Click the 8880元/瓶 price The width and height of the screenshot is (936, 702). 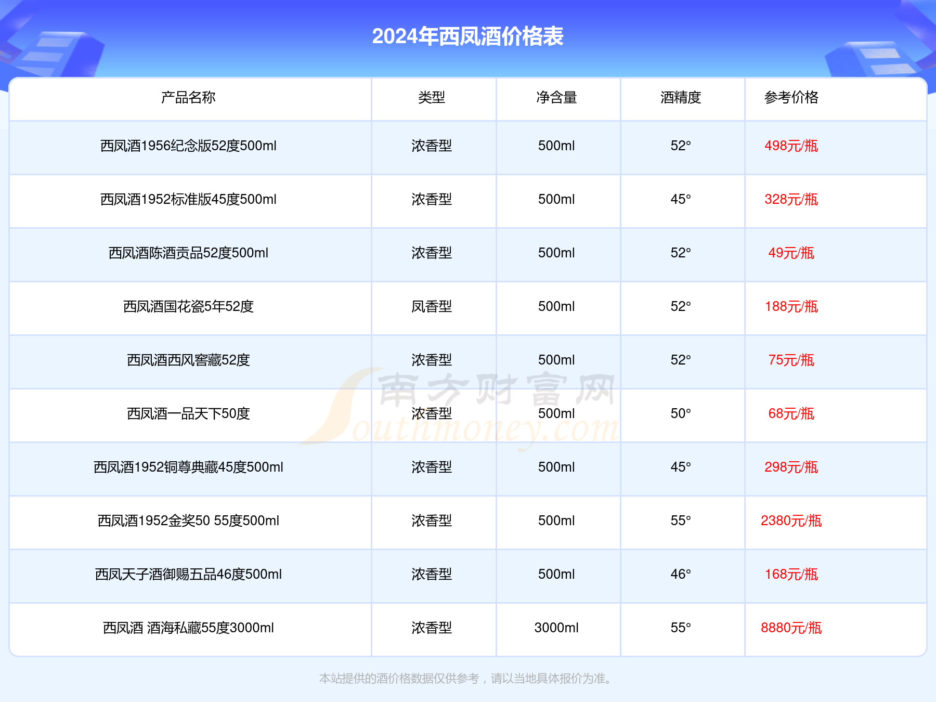tap(791, 628)
